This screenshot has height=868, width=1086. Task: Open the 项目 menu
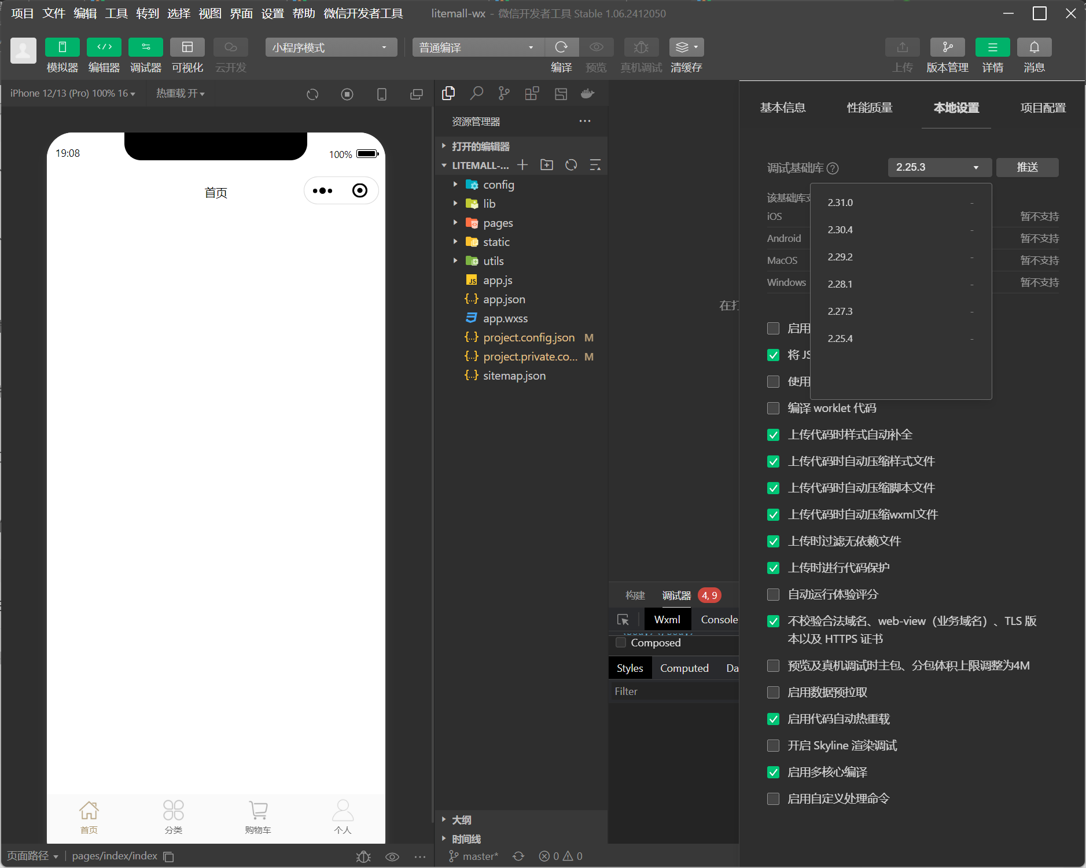(x=23, y=13)
